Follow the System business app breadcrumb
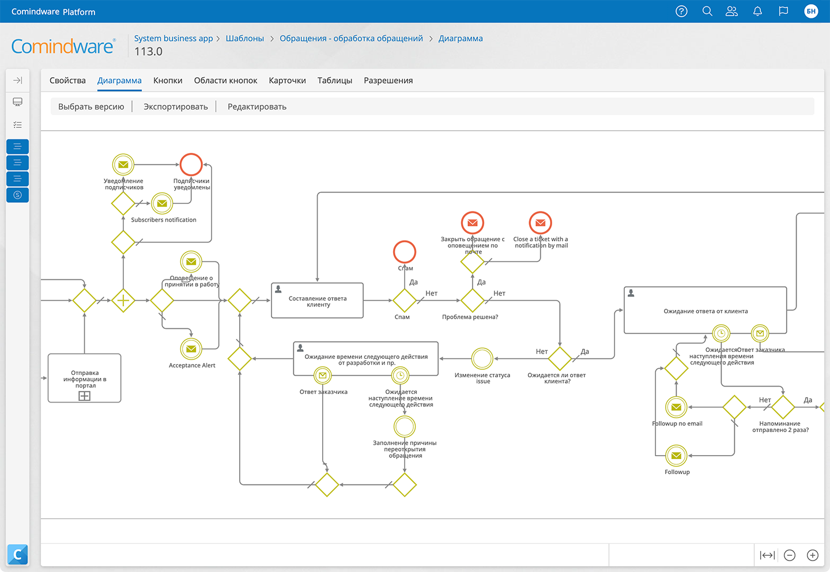 [x=173, y=39]
